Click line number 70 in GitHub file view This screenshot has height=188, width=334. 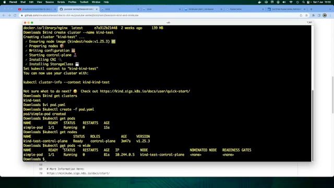point(41,173)
